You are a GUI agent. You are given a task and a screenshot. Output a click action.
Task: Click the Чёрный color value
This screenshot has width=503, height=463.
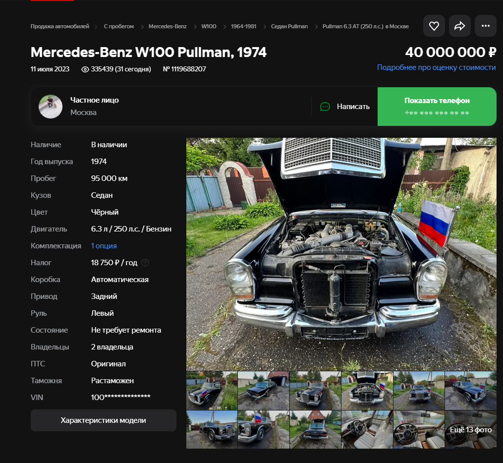[105, 212]
